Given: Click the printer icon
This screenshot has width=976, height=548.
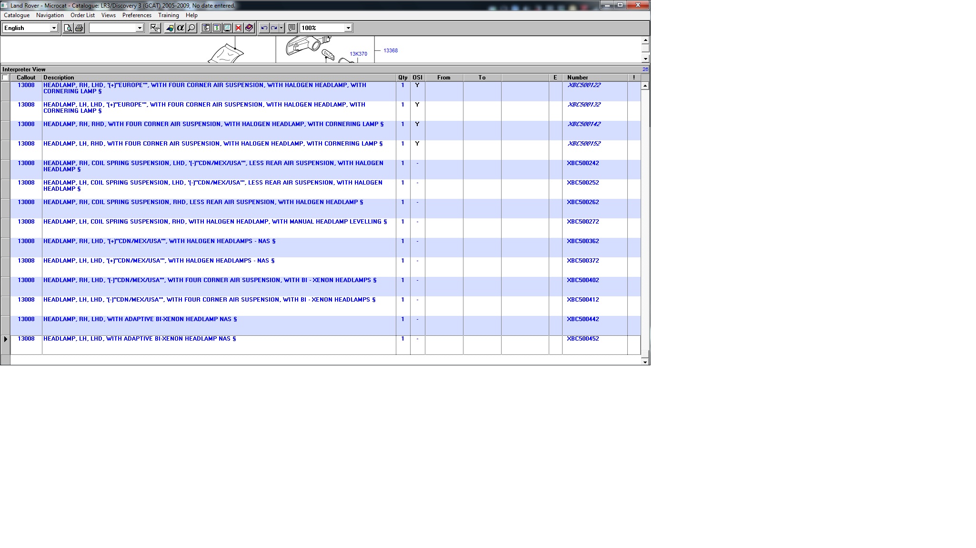Looking at the screenshot, I should 79,28.
